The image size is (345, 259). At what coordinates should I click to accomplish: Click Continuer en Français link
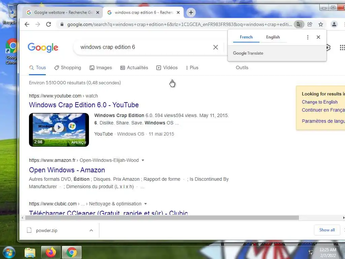pyautogui.click(x=323, y=110)
